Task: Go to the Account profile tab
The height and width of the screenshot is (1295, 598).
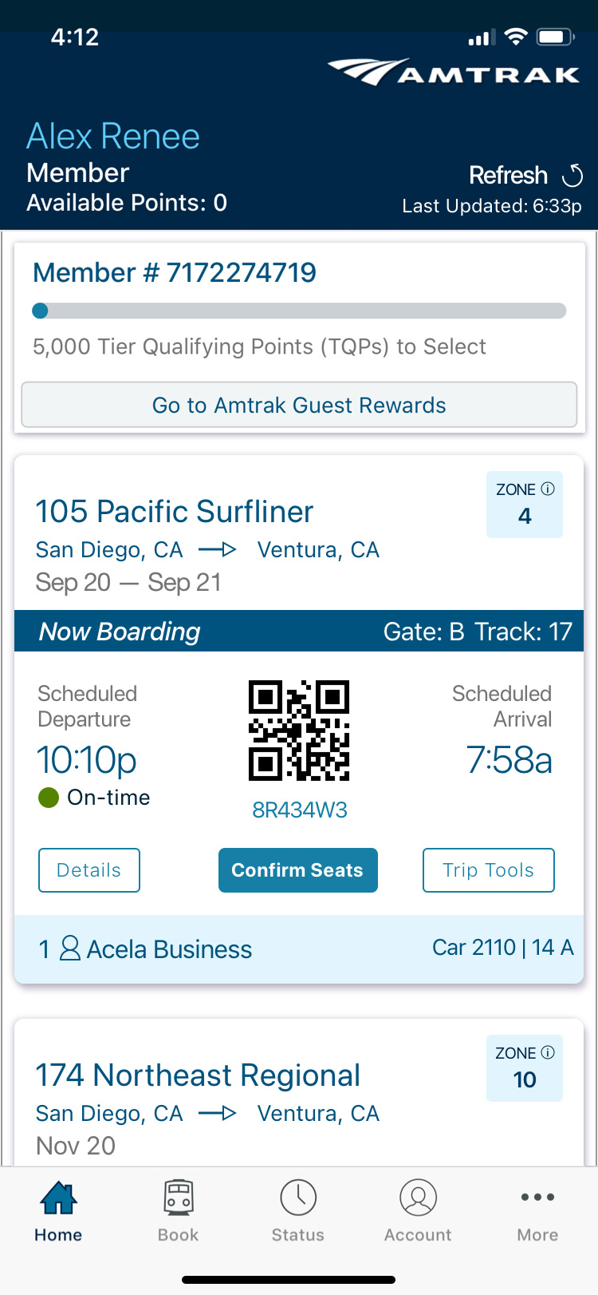Action: (418, 1210)
